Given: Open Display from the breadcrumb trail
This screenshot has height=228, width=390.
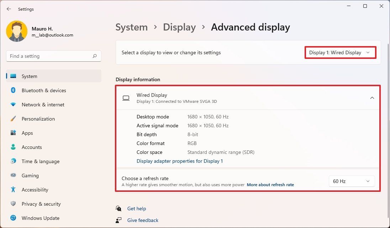Looking at the screenshot, I should [x=179, y=27].
